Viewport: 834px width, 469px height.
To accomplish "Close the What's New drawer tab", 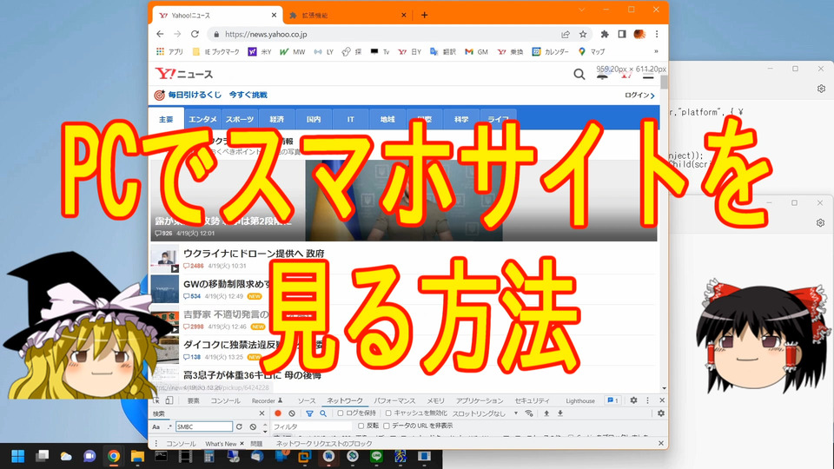I will [242, 444].
